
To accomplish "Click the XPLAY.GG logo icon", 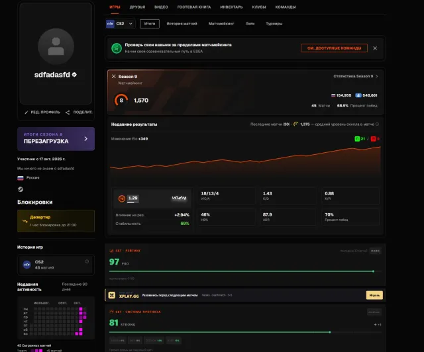I will 112,295.
